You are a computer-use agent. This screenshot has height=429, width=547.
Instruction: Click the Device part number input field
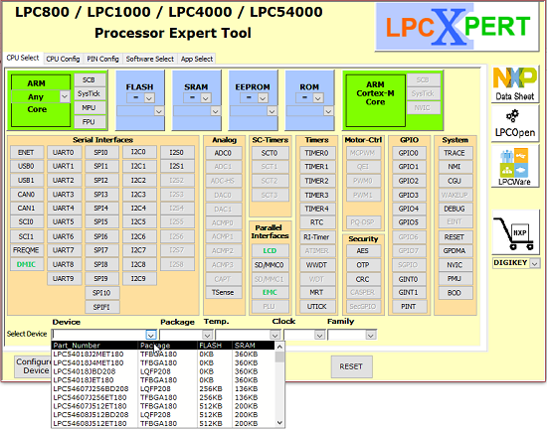click(x=99, y=335)
